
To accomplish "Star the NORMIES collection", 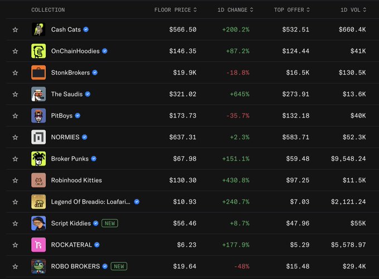I will click(15, 137).
